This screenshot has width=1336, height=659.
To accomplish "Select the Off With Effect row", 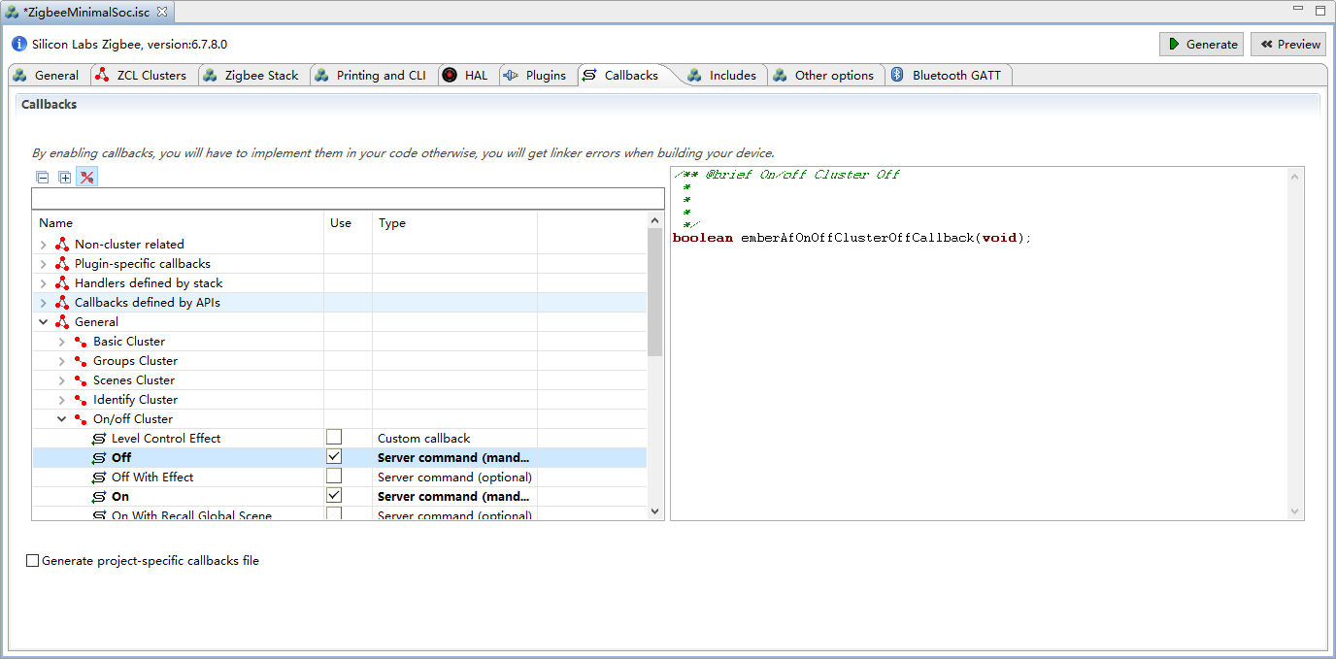I will pyautogui.click(x=339, y=477).
